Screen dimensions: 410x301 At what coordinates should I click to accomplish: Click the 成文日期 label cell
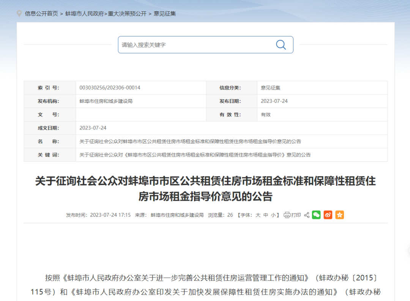(x=50, y=128)
